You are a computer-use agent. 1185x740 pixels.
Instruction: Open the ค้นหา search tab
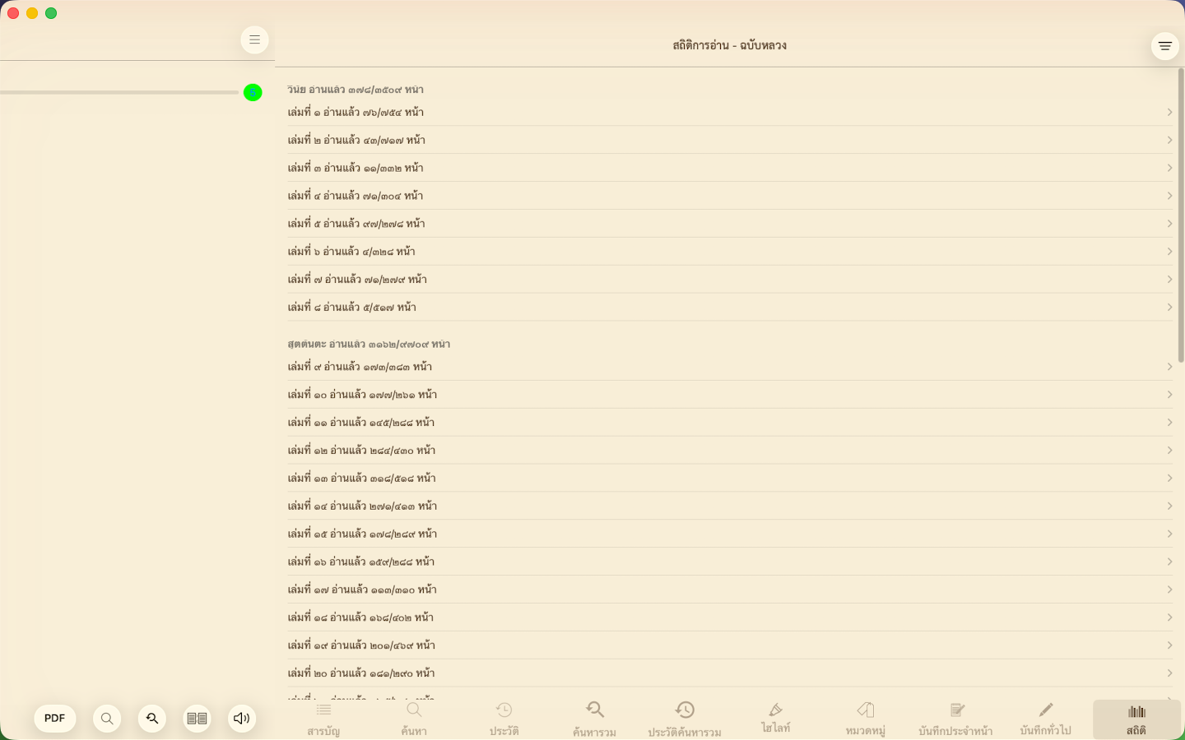(414, 719)
